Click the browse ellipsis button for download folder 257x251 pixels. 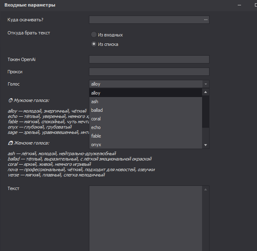(x=206, y=20)
